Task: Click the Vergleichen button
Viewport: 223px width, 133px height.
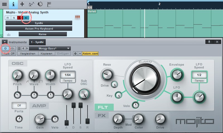Action: click(x=28, y=54)
